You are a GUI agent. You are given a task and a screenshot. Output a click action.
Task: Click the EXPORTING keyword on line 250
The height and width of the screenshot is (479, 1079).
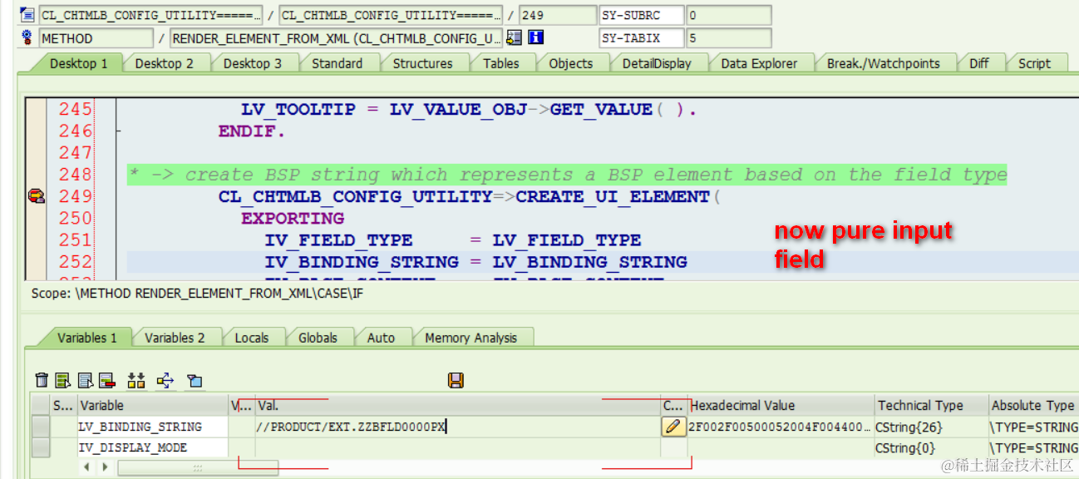[293, 219]
